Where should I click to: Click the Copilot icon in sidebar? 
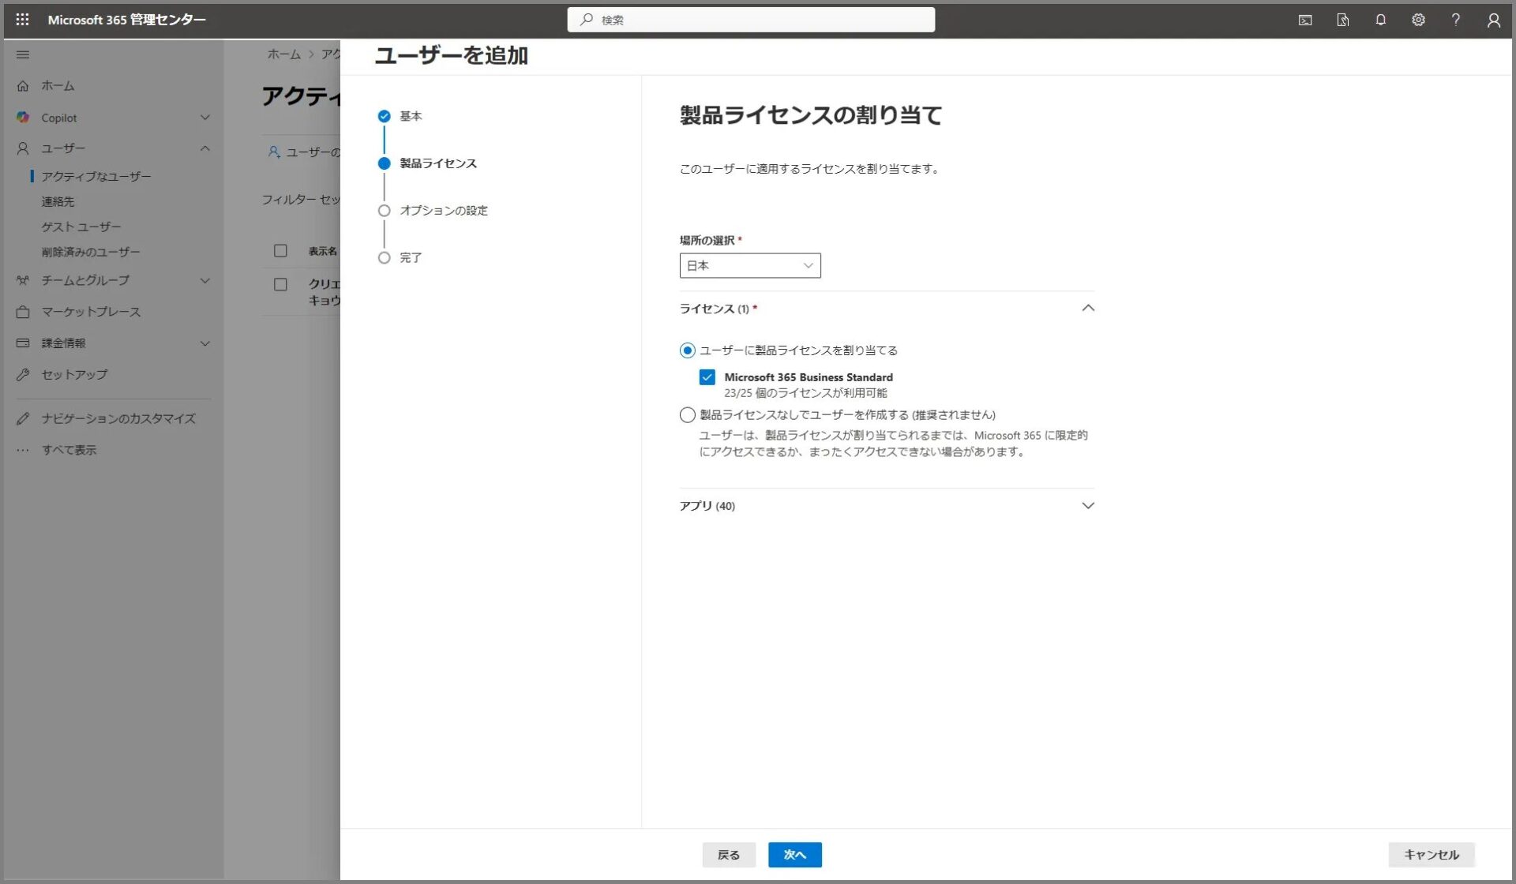[x=23, y=117]
